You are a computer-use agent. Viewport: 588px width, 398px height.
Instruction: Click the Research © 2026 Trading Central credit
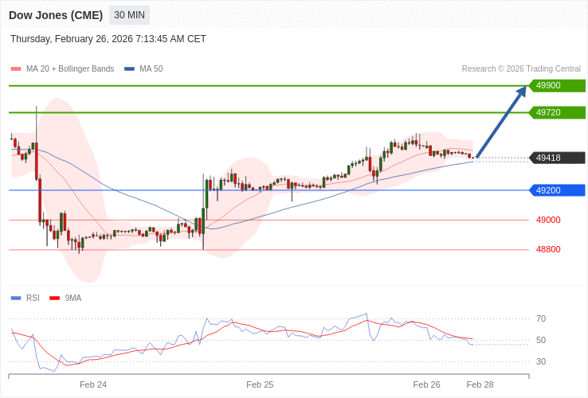(521, 69)
